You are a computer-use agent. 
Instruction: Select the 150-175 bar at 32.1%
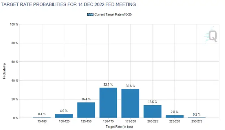(x=108, y=103)
